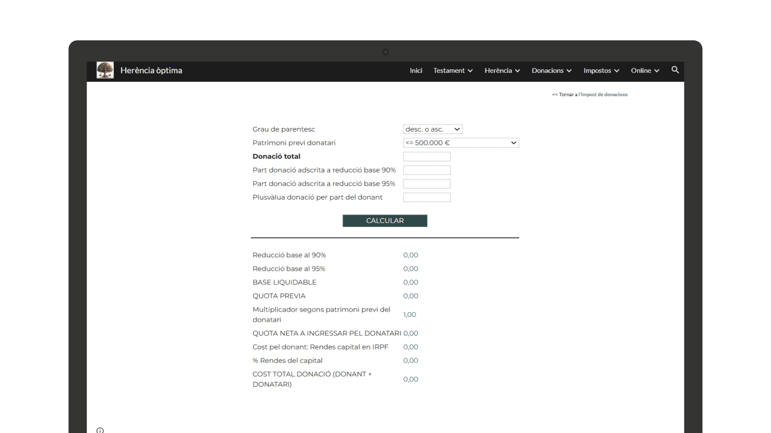The width and height of the screenshot is (771, 433).
Task: Click the info icon at bottom left
Action: point(100,430)
